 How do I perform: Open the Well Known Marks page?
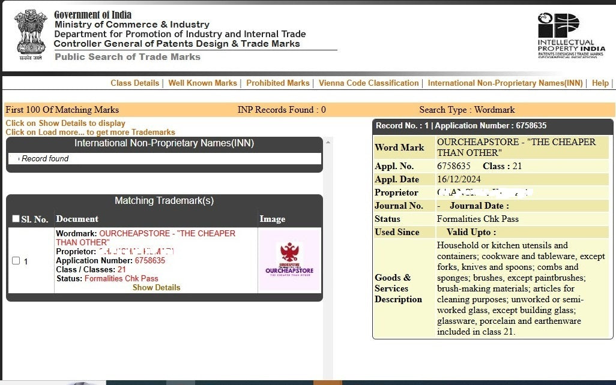[x=202, y=83]
